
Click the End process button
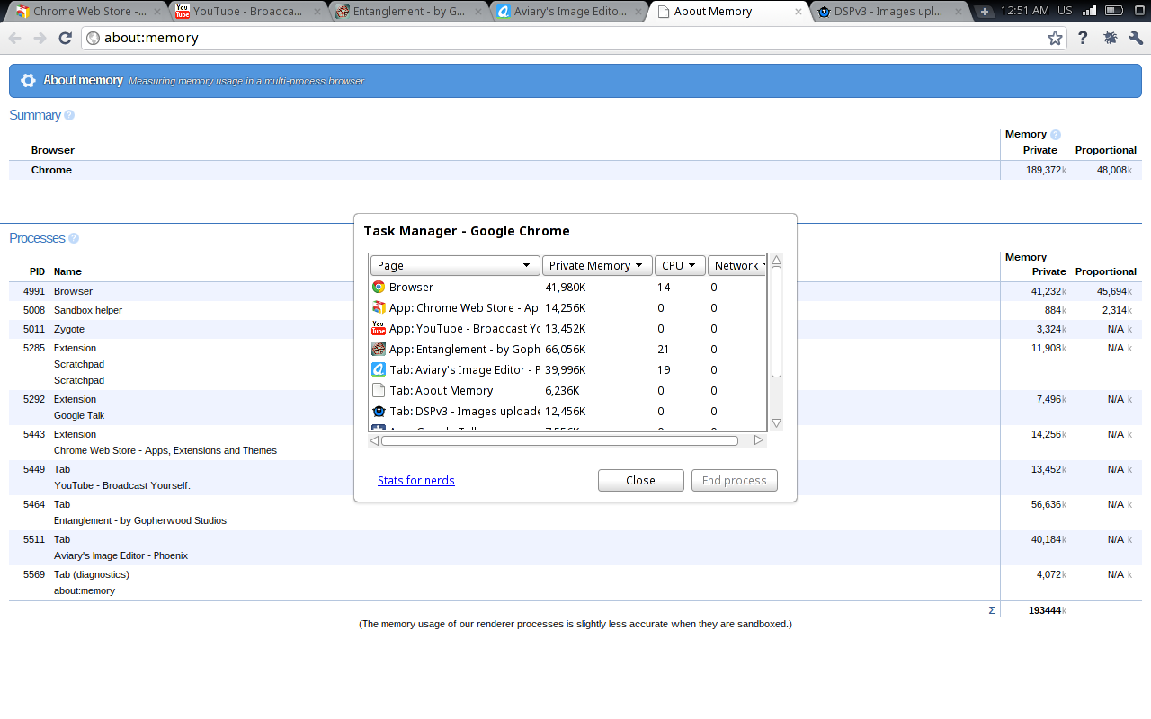tap(735, 481)
